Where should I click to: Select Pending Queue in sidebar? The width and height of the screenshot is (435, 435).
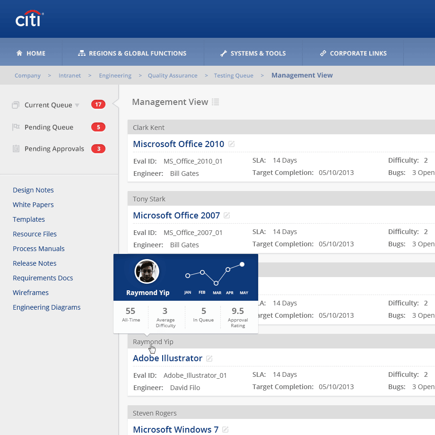(x=49, y=127)
